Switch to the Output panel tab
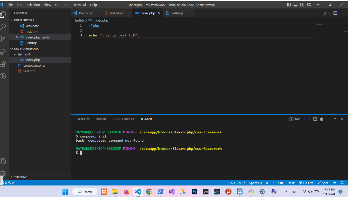Image resolution: width=351 pixels, height=197 pixels. 101,119
